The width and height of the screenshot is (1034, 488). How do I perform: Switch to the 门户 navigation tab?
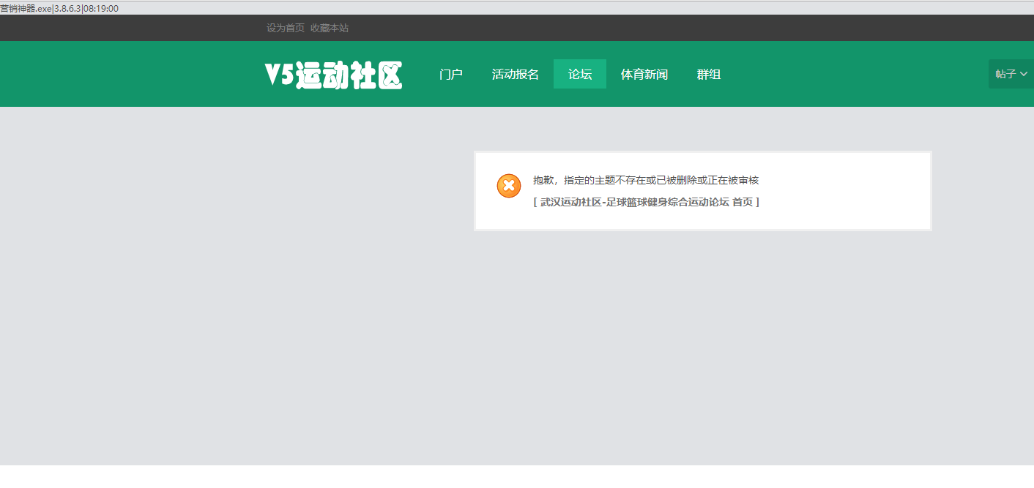(450, 74)
